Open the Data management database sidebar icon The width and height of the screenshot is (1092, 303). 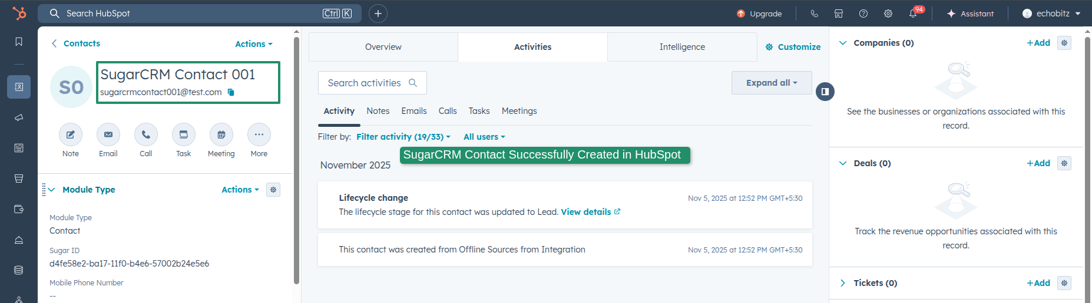pos(19,270)
